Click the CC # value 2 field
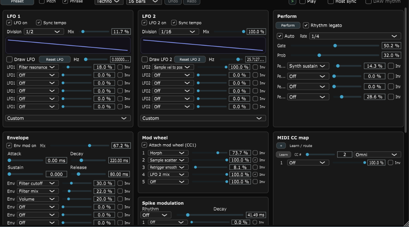The image size is (409, 227). (x=345, y=155)
